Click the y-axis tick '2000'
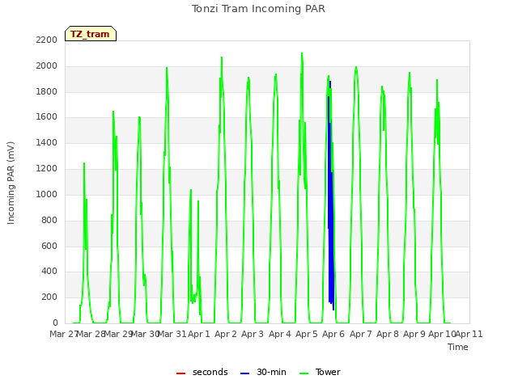 (47, 66)
